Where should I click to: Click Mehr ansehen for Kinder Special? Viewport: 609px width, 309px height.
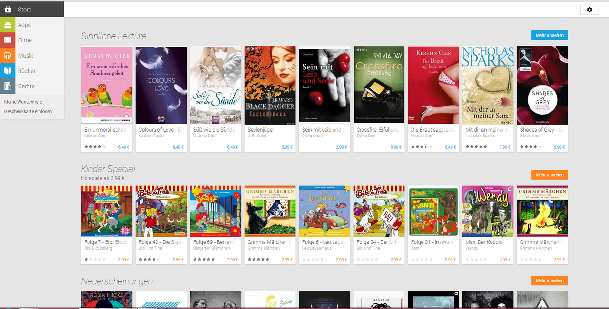550,175
